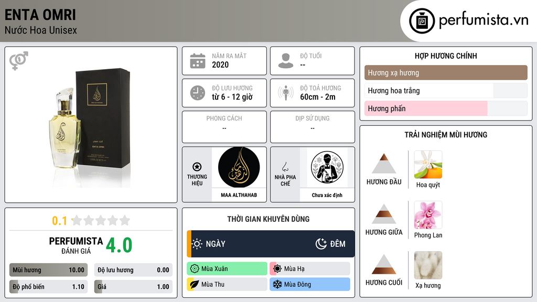The width and height of the screenshot is (537, 302).
Task: Select the Hương hoa trắng accord bar
Action: [x=446, y=91]
